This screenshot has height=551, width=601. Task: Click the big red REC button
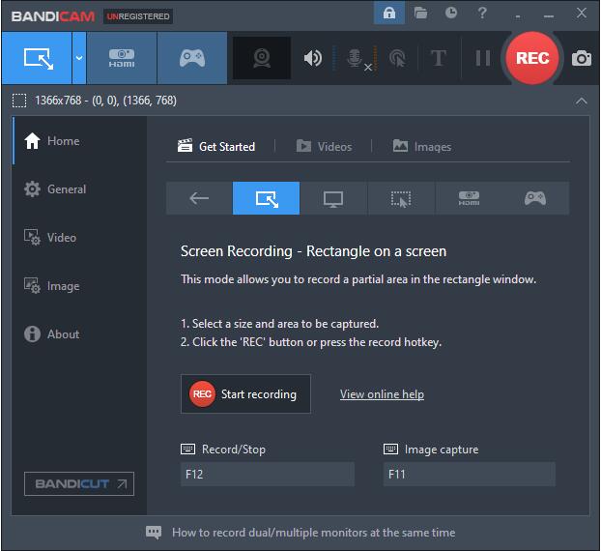pos(532,58)
